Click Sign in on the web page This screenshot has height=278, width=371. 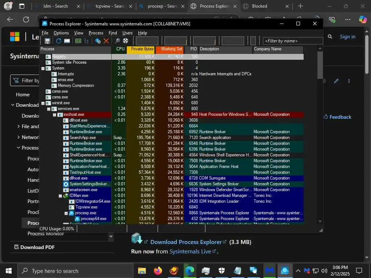pyautogui.click(x=347, y=37)
